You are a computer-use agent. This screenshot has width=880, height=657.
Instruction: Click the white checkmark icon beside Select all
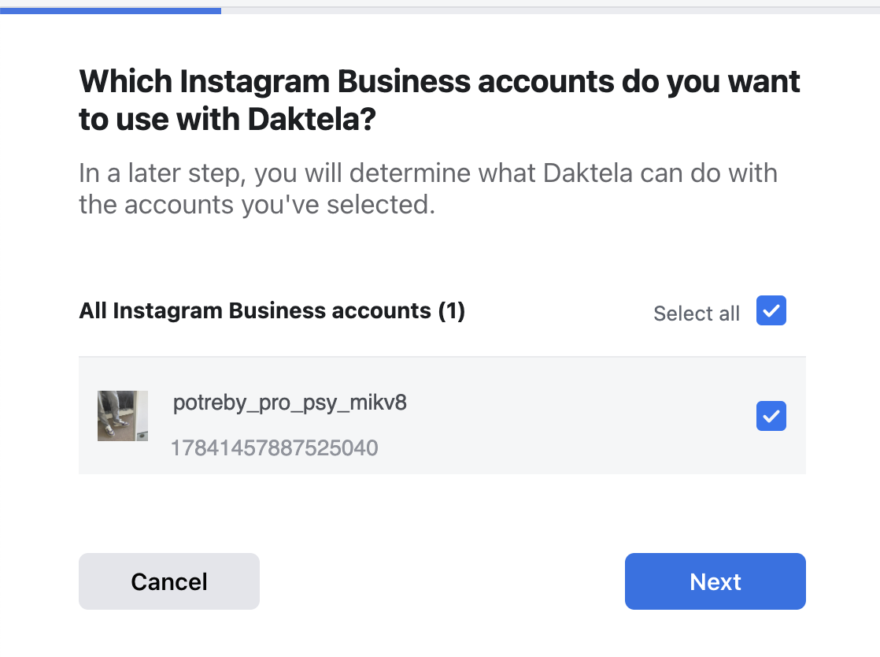pos(771,311)
